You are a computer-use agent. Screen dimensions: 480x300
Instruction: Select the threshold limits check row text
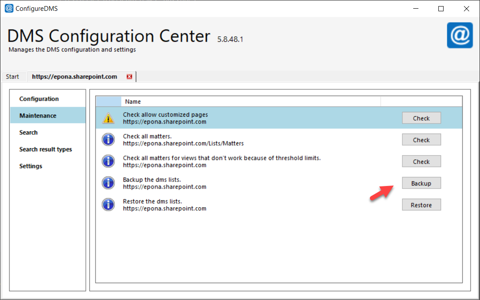tap(222, 158)
